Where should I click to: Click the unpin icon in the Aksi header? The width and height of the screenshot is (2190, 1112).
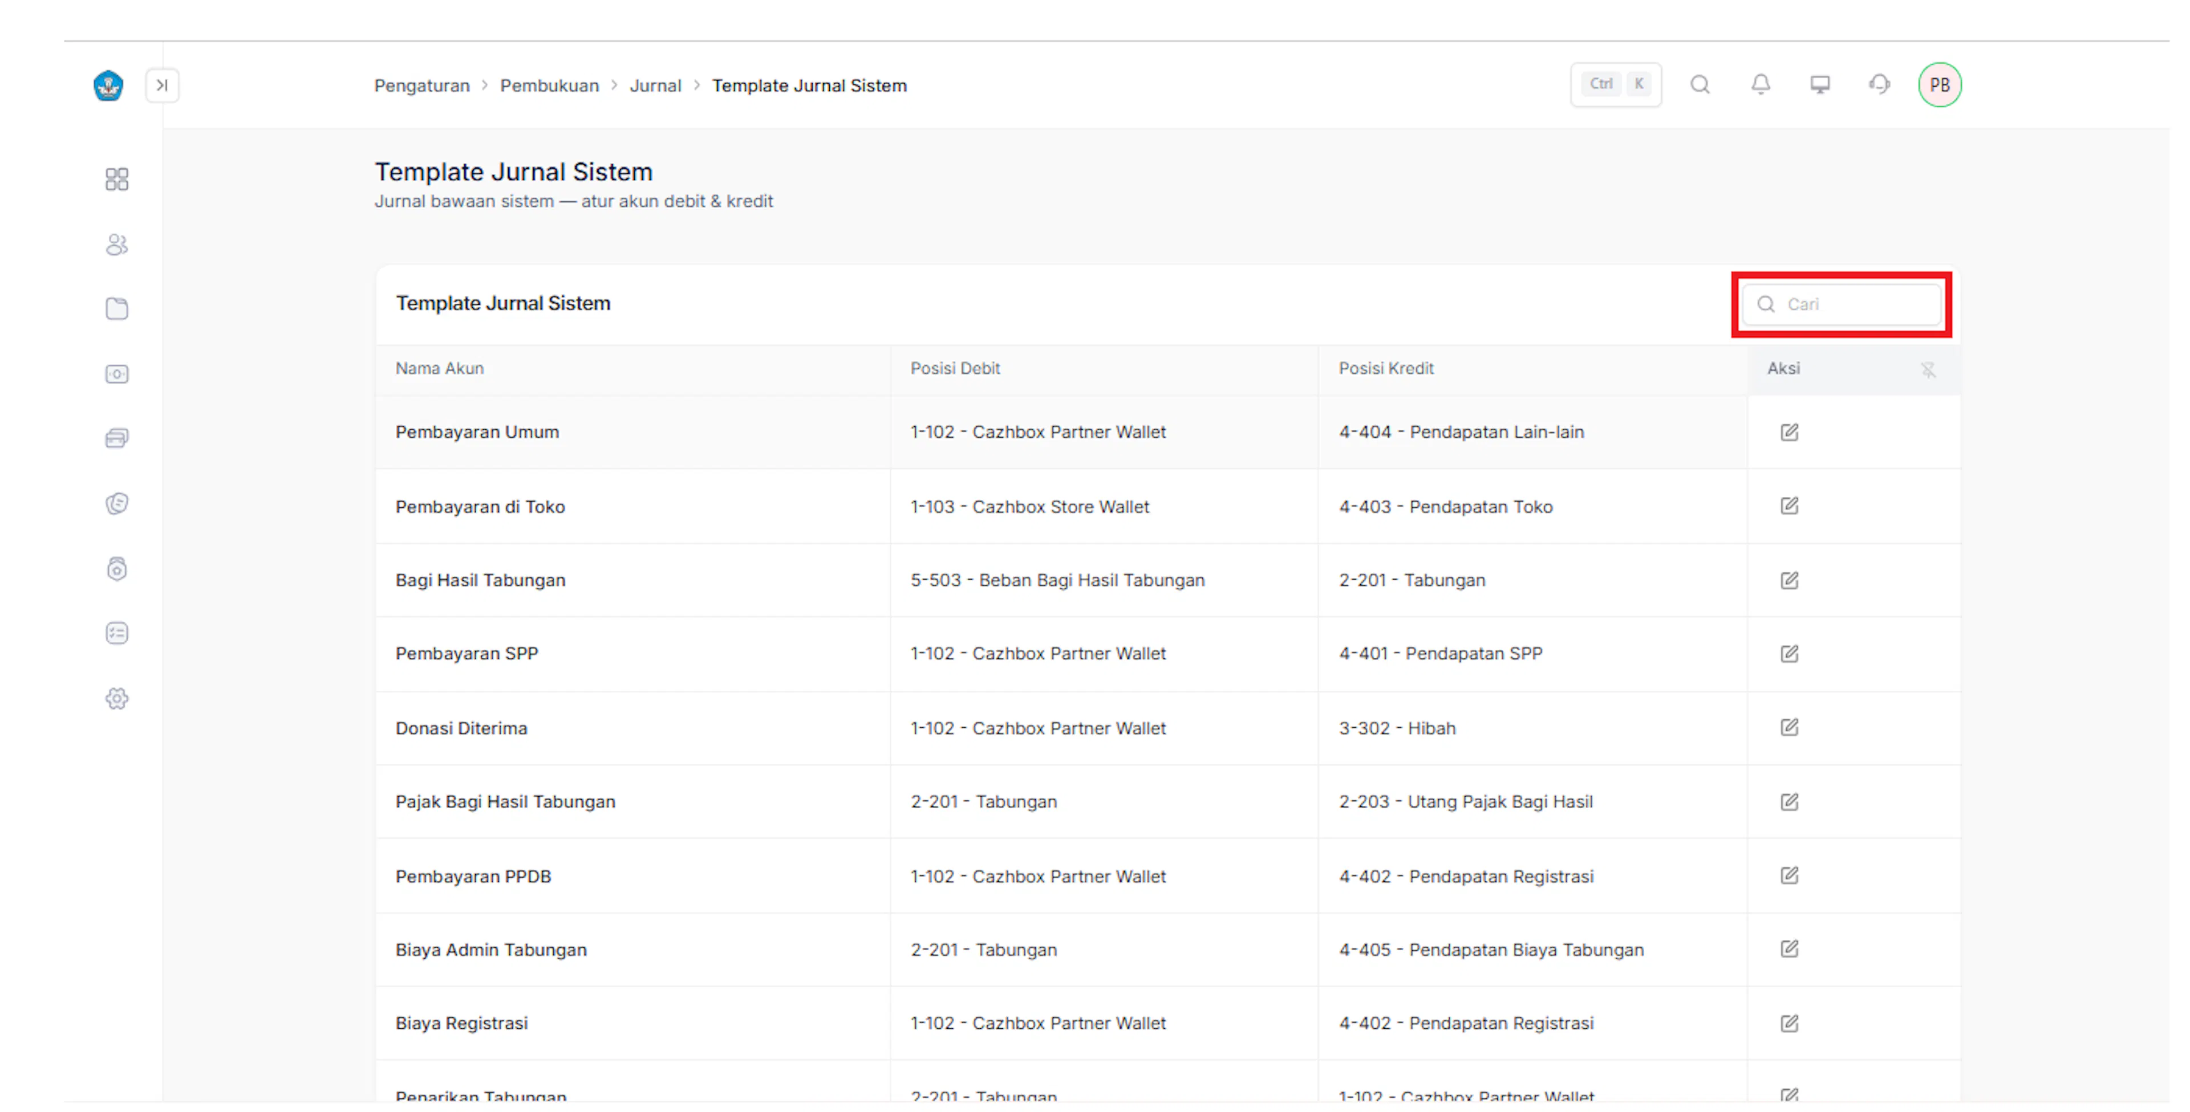pyautogui.click(x=1928, y=369)
